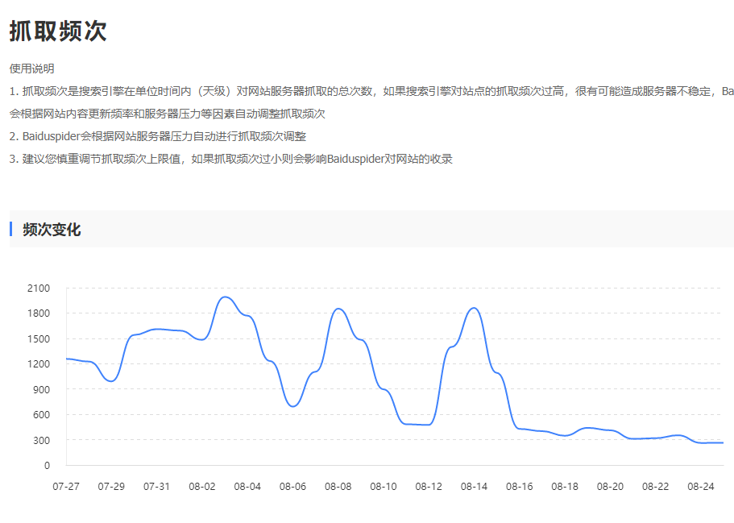The width and height of the screenshot is (734, 523).
Task: Click the 抓取频次 page heading
Action: point(58,31)
